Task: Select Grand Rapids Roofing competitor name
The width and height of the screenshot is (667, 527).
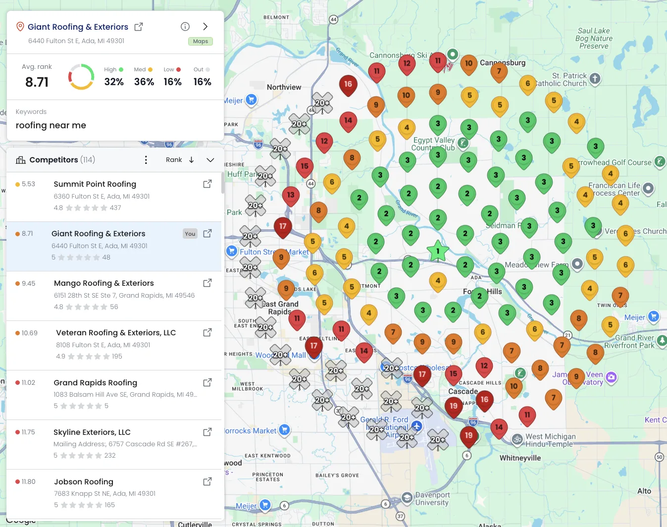Action: point(95,383)
